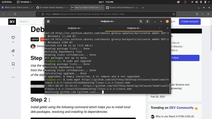
Task: Select the How to install Github Desktop tab
Action: (87, 8)
